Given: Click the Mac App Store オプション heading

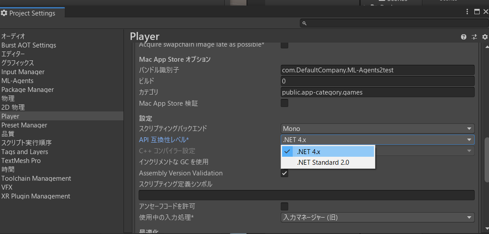Looking at the screenshot, I should (x=175, y=59).
